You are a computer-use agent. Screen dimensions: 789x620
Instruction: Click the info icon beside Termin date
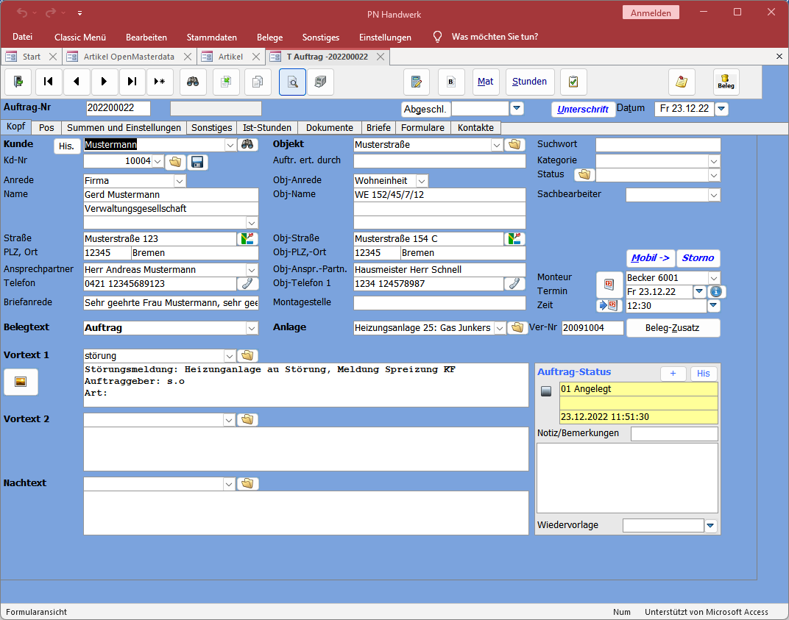pos(717,291)
